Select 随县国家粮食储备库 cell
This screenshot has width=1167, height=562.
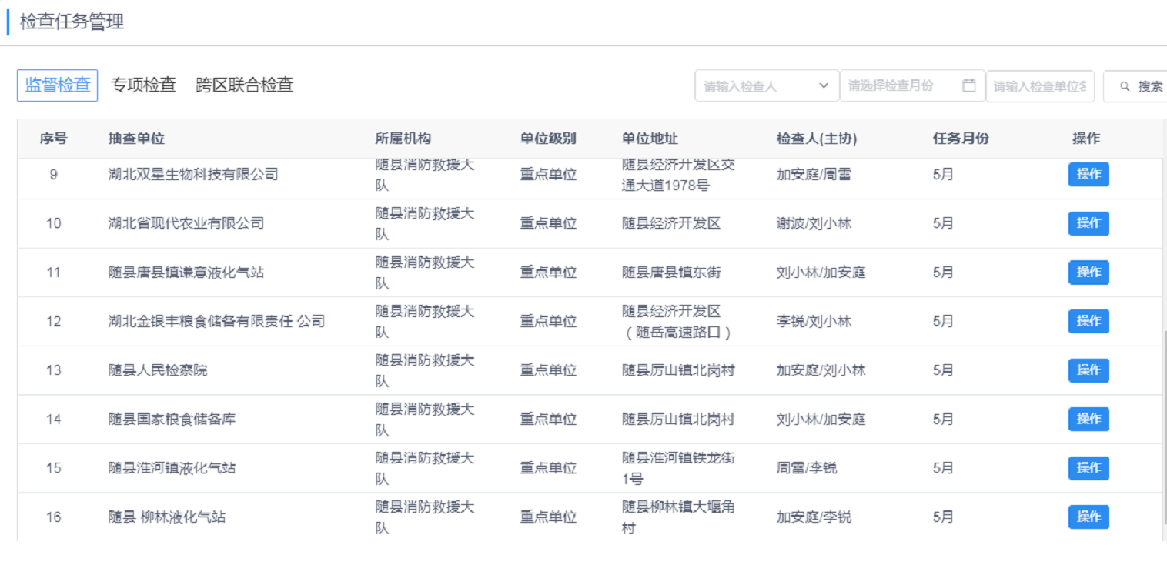click(x=172, y=420)
